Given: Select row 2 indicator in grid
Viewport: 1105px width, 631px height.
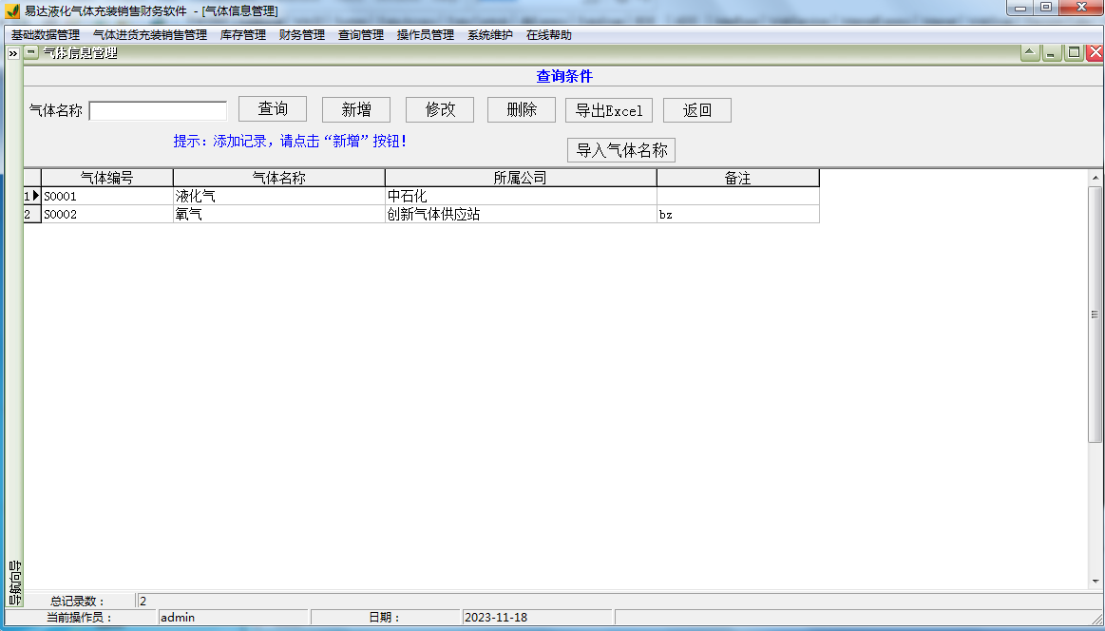Looking at the screenshot, I should tap(32, 215).
